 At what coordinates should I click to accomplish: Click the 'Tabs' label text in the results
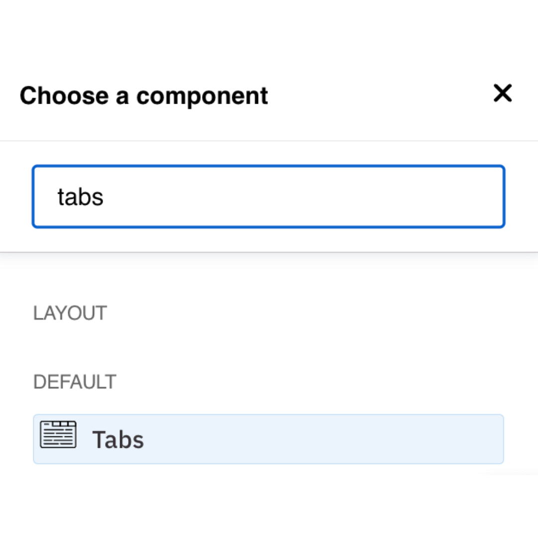pos(118,440)
